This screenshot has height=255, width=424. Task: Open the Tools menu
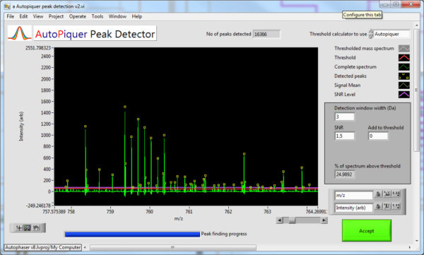(98, 16)
